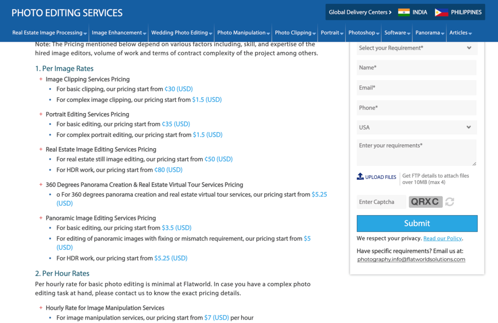Open Select your Requirement dropdown
498x323 pixels.
click(417, 48)
